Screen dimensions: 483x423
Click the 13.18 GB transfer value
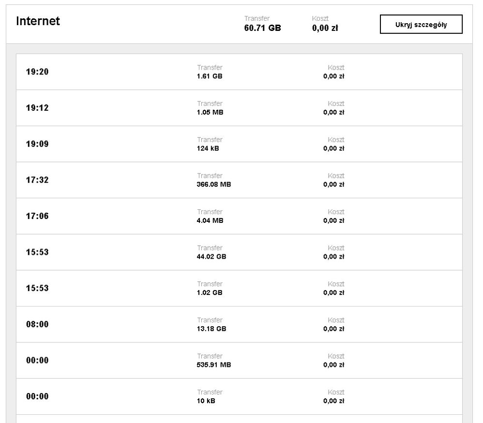coord(211,329)
